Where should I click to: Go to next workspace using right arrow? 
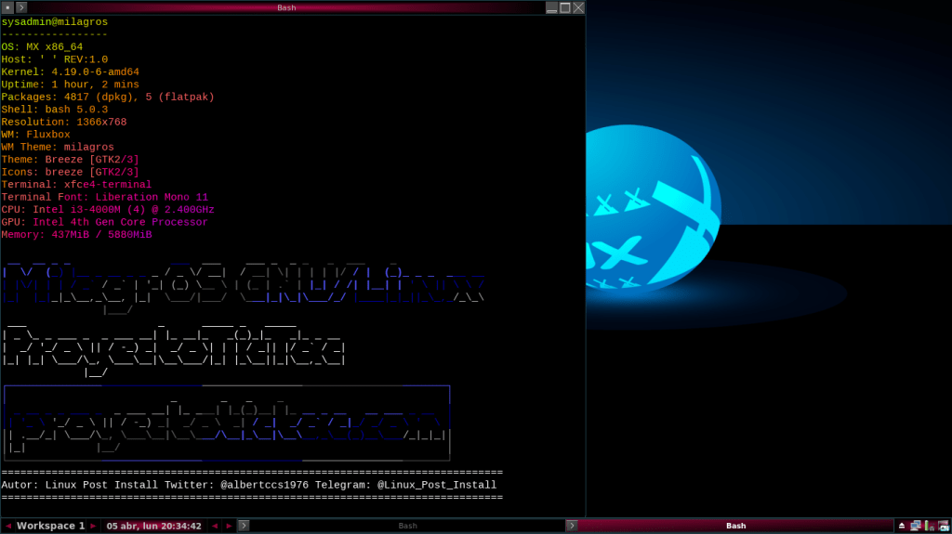(x=93, y=526)
